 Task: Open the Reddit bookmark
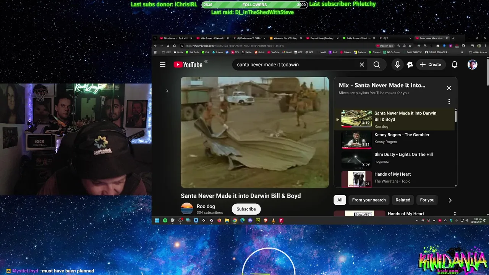click(x=259, y=52)
